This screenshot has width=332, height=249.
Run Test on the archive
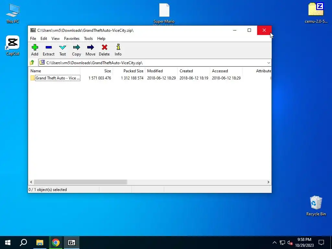point(63,50)
